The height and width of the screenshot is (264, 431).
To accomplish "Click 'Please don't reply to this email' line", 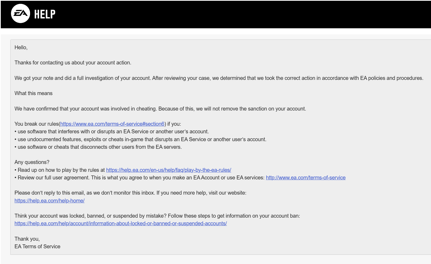I will pyautogui.click(x=131, y=193).
